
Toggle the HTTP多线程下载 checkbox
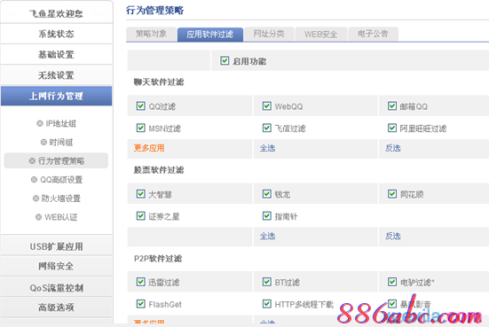pos(266,304)
